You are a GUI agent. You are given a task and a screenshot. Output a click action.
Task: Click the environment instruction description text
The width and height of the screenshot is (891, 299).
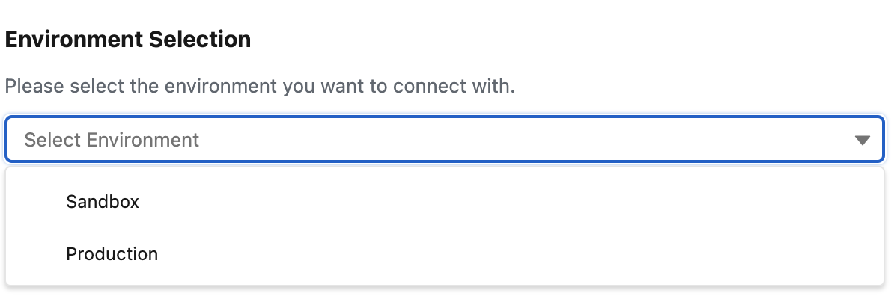point(260,86)
